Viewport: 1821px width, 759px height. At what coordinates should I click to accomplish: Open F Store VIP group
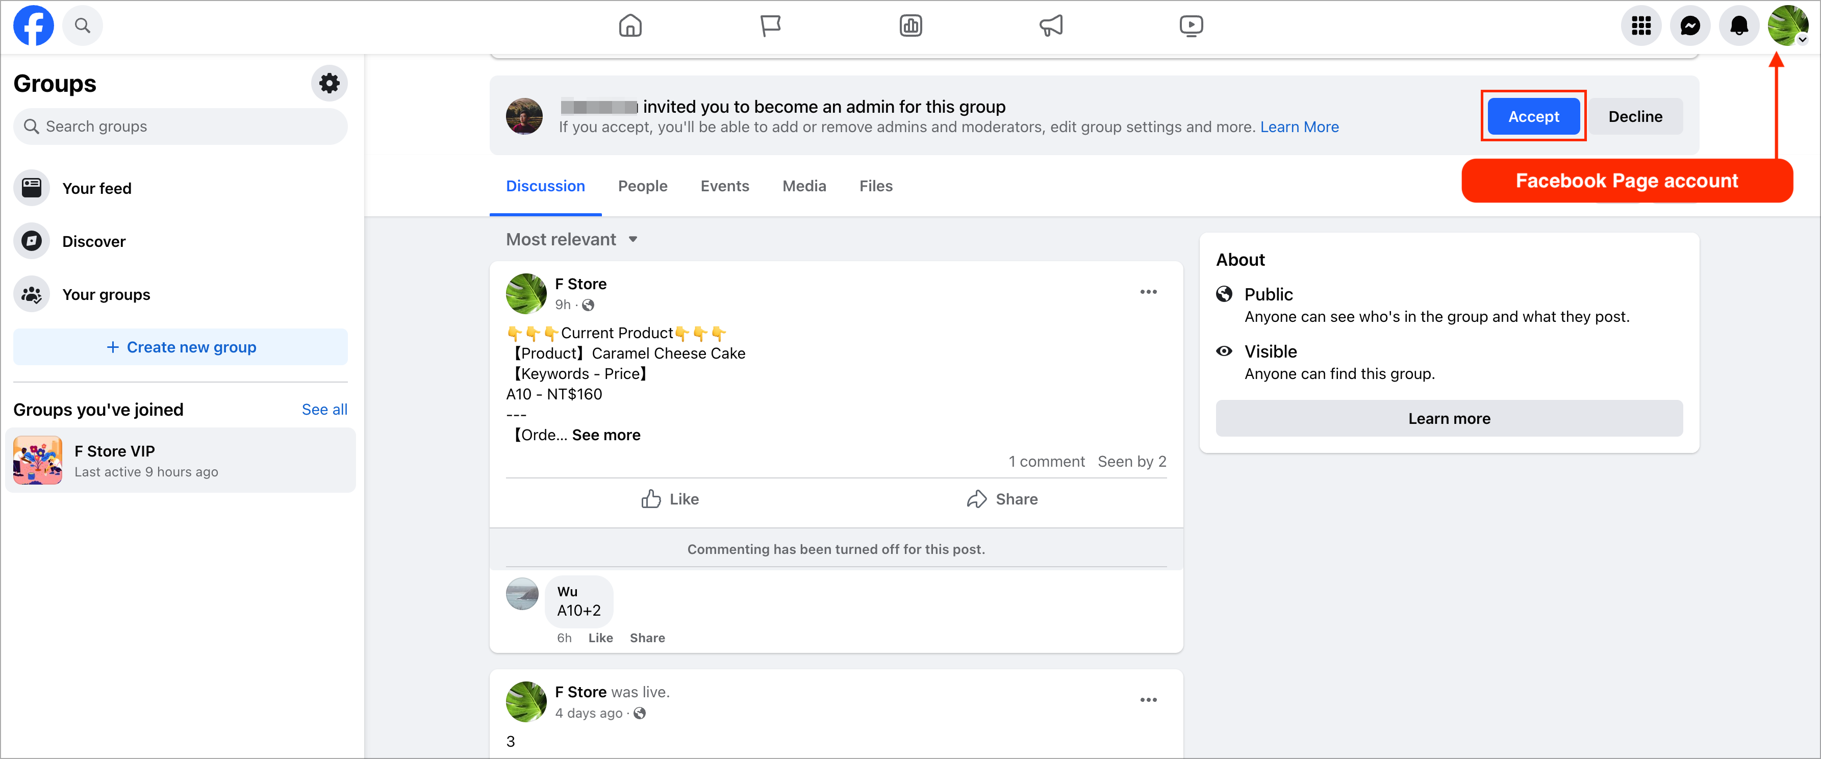tap(180, 461)
